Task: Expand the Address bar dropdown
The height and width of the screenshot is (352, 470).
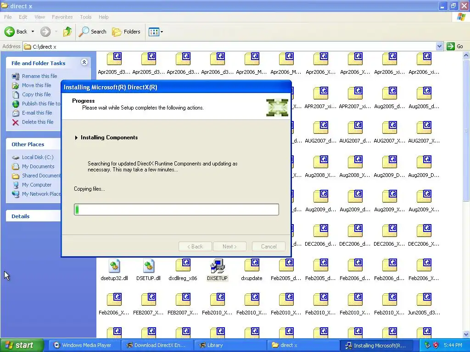Action: (x=439, y=46)
